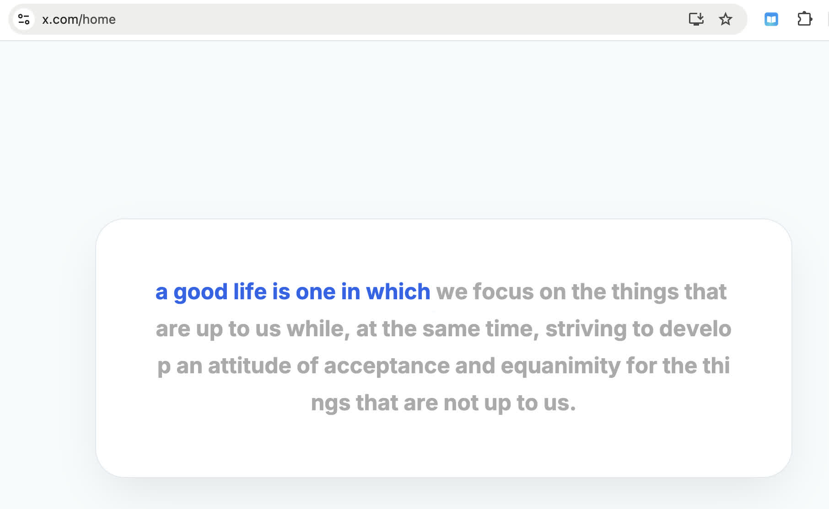829x509 pixels.
Task: Click the blue word "one" in the quote
Action: click(x=316, y=292)
